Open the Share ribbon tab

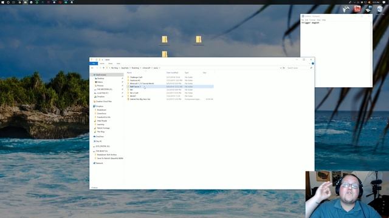pos(111,64)
